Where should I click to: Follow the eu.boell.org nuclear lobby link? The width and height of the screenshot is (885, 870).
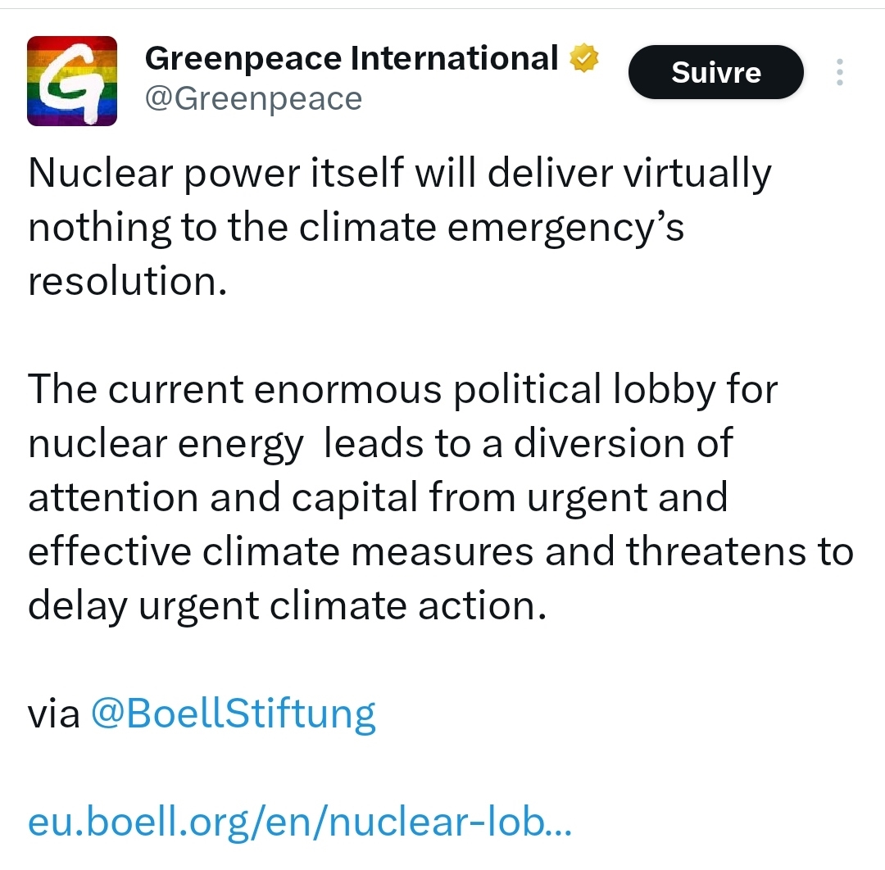(300, 822)
